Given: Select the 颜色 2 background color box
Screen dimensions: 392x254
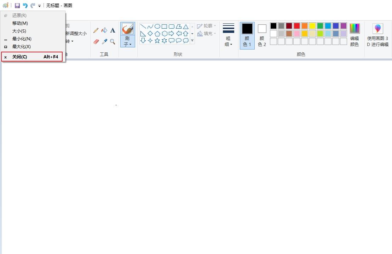Looking at the screenshot, I should [x=262, y=35].
